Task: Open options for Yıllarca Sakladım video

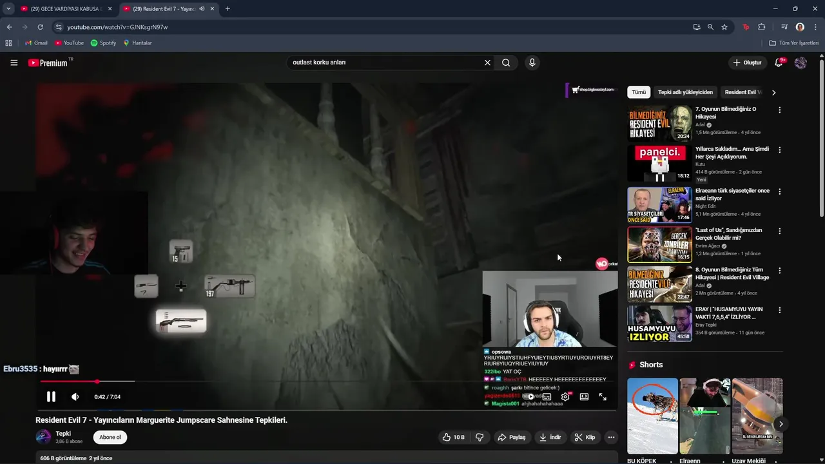Action: click(x=779, y=150)
